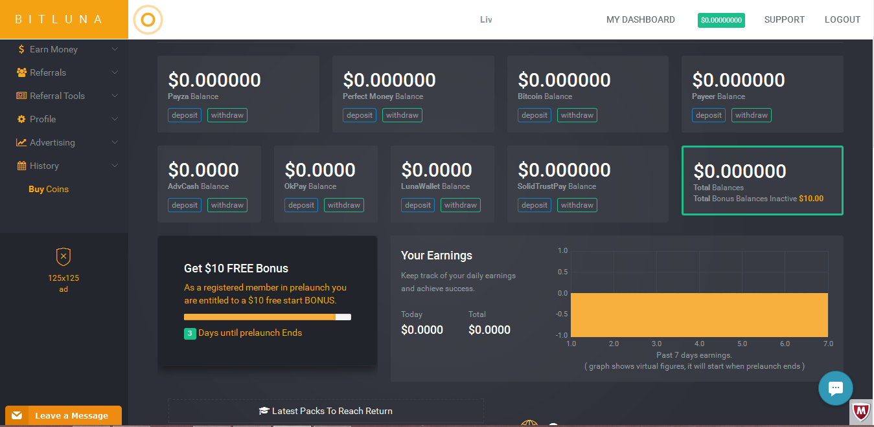
Task: Click the McAfee shield badge
Action: [861, 411]
